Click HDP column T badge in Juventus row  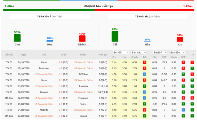tap(183, 86)
